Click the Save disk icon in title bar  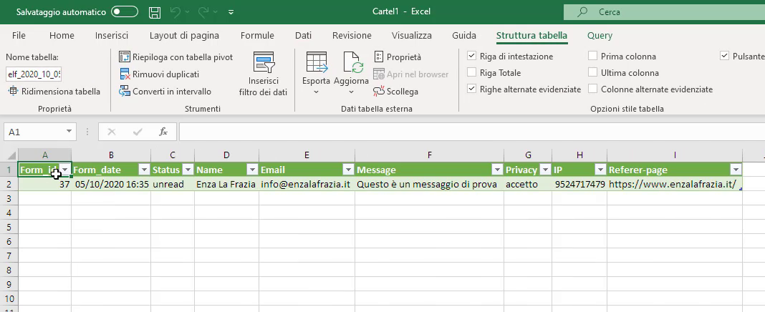pyautogui.click(x=155, y=12)
